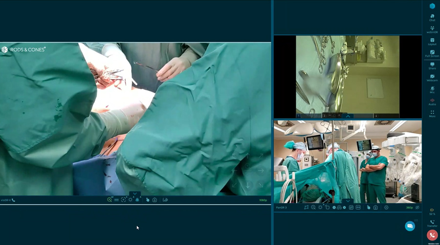Click the Share screen icon
This screenshot has height=245, width=440.
pyautogui.click(x=432, y=66)
